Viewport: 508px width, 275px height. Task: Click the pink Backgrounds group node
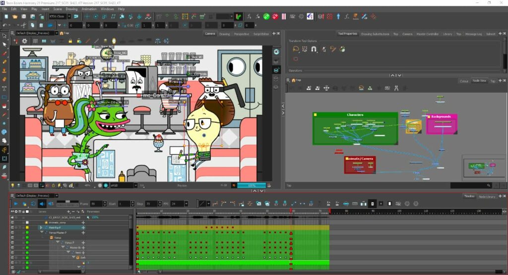pyautogui.click(x=442, y=124)
